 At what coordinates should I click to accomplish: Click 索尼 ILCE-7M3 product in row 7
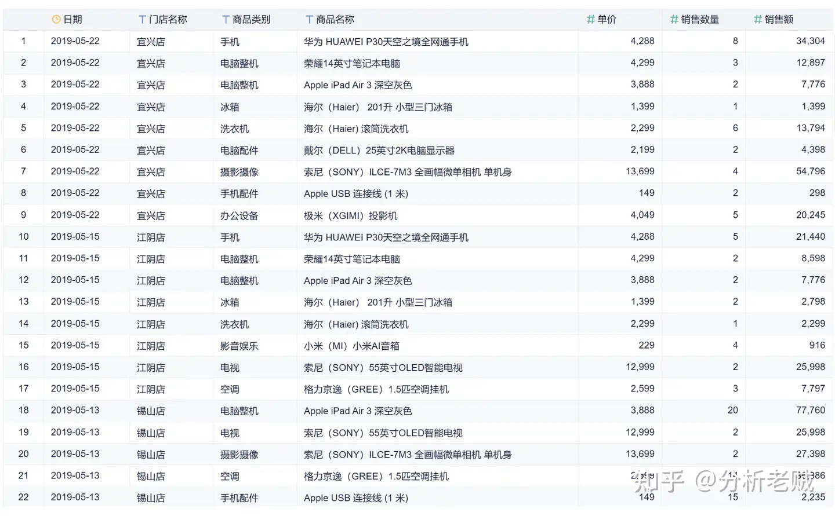point(408,172)
